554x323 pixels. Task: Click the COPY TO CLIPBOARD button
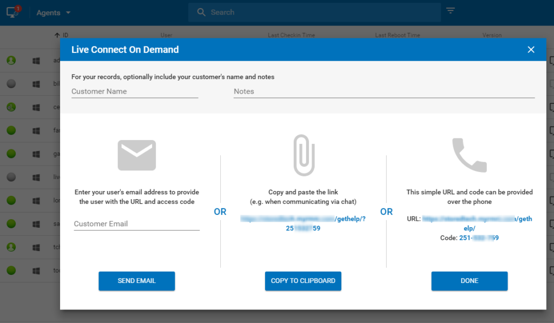(x=303, y=281)
